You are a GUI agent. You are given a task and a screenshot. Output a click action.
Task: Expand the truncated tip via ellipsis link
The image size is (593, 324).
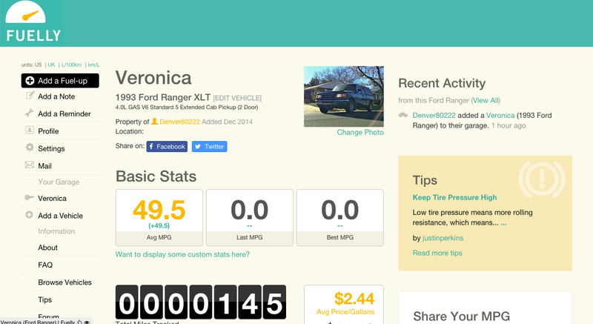pyautogui.click(x=503, y=223)
